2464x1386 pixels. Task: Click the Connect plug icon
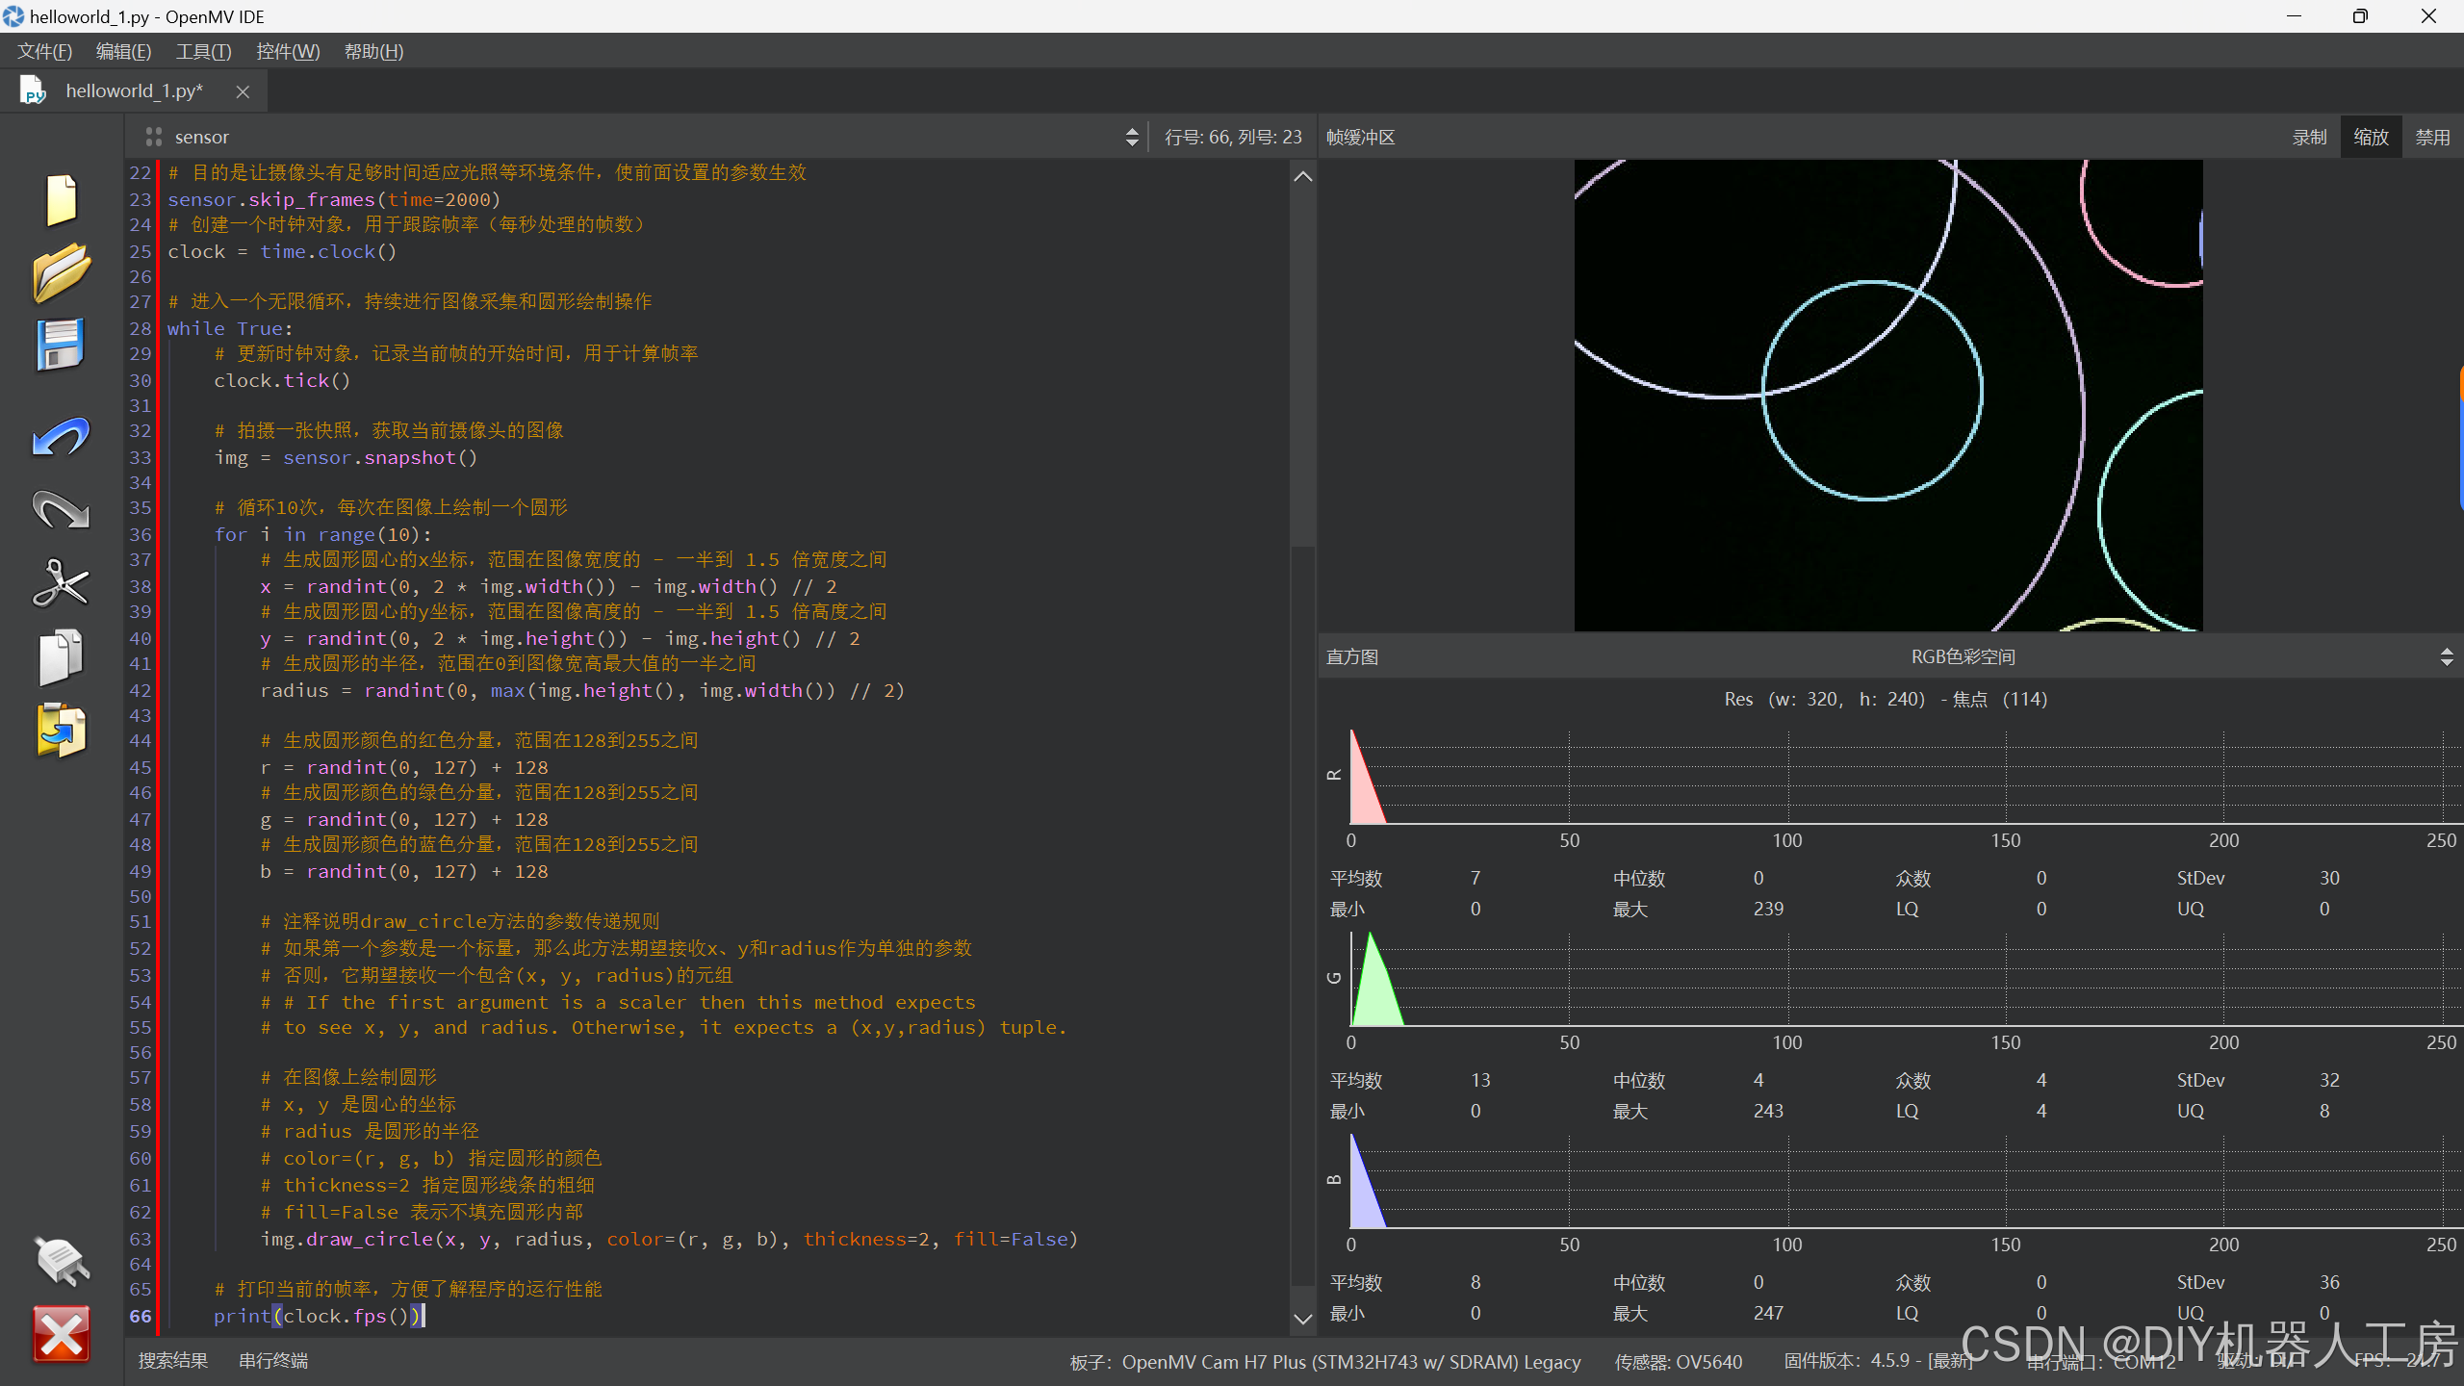point(61,1261)
